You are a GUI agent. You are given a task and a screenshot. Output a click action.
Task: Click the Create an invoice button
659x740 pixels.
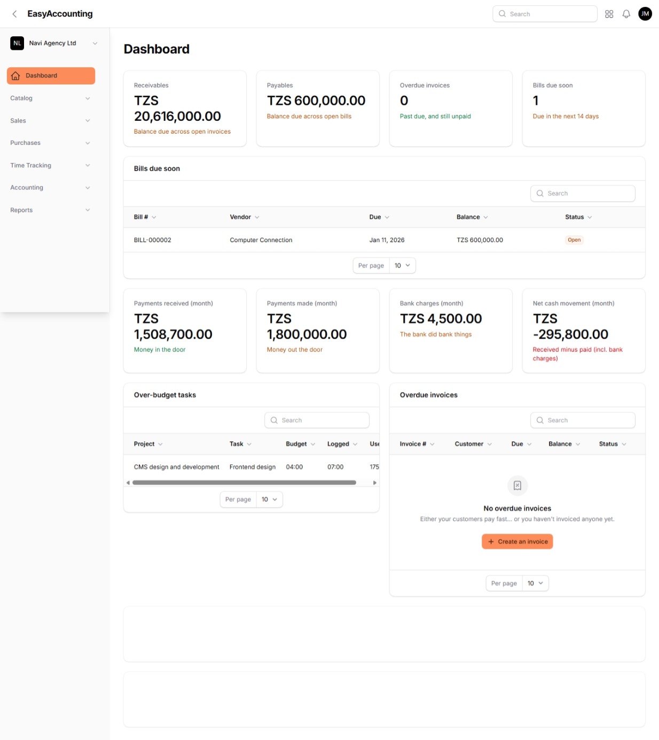pyautogui.click(x=517, y=541)
